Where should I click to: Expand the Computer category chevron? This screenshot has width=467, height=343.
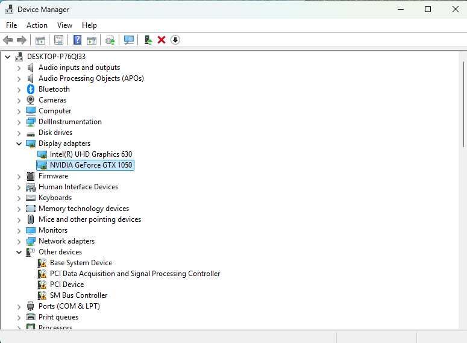tap(19, 111)
